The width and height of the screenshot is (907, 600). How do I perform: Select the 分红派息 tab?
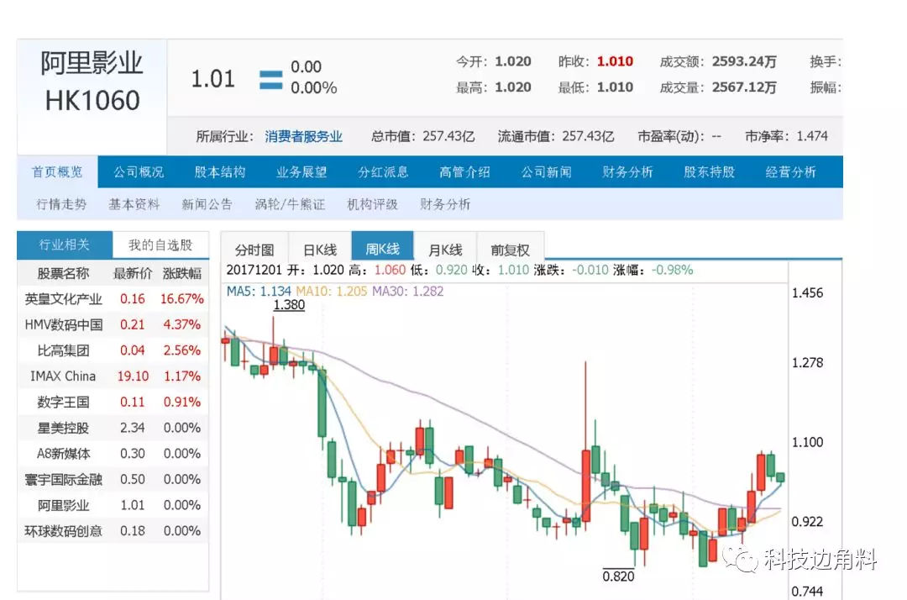point(383,171)
